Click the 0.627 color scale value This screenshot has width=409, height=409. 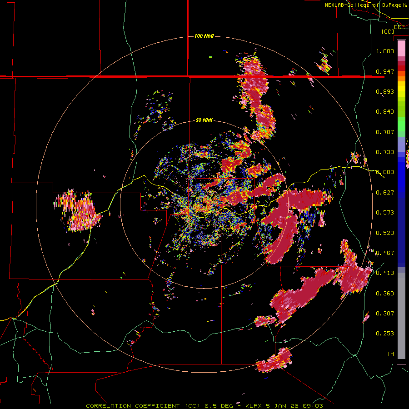coord(385,193)
